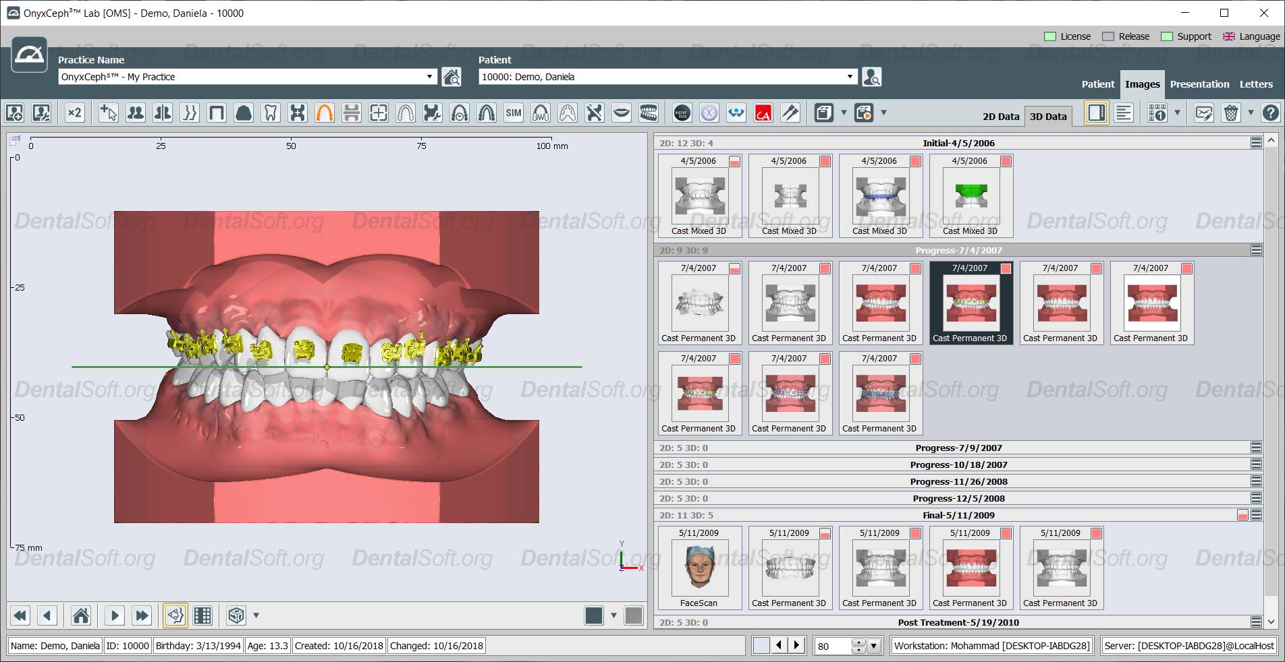Open the SIM module from the toolbar
The image size is (1285, 662).
click(514, 113)
